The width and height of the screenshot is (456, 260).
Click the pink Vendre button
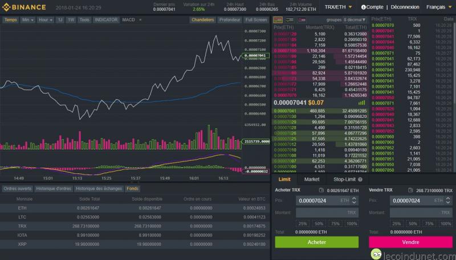[410, 242]
